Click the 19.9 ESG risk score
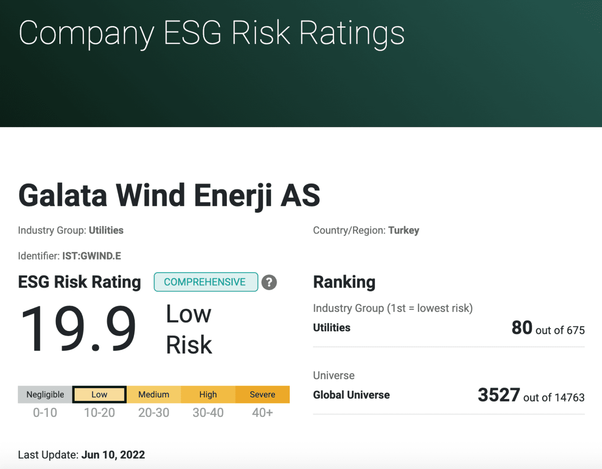The width and height of the screenshot is (602, 469). pos(78,329)
